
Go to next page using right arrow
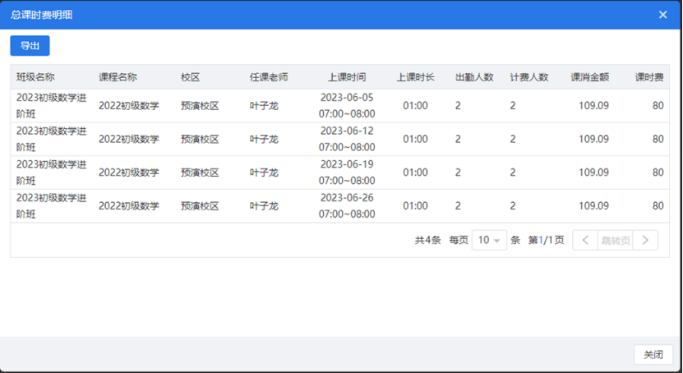pyautogui.click(x=645, y=241)
